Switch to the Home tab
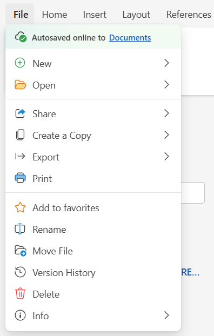The height and width of the screenshot is (336, 214). tap(55, 15)
